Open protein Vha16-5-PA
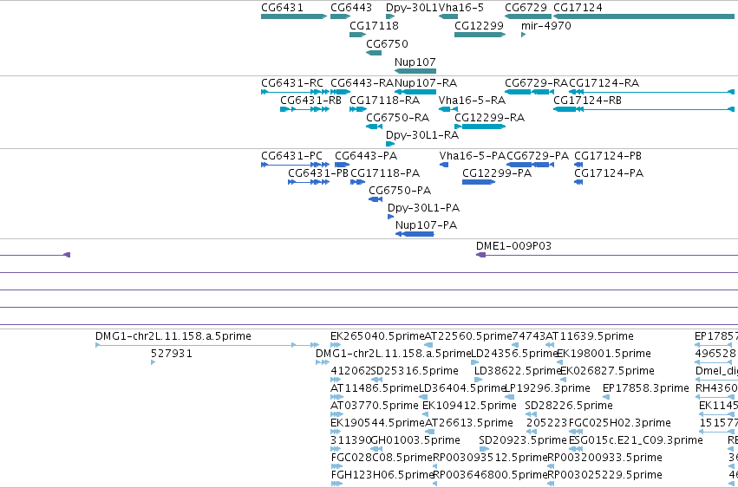This screenshot has width=738, height=488. point(472,156)
